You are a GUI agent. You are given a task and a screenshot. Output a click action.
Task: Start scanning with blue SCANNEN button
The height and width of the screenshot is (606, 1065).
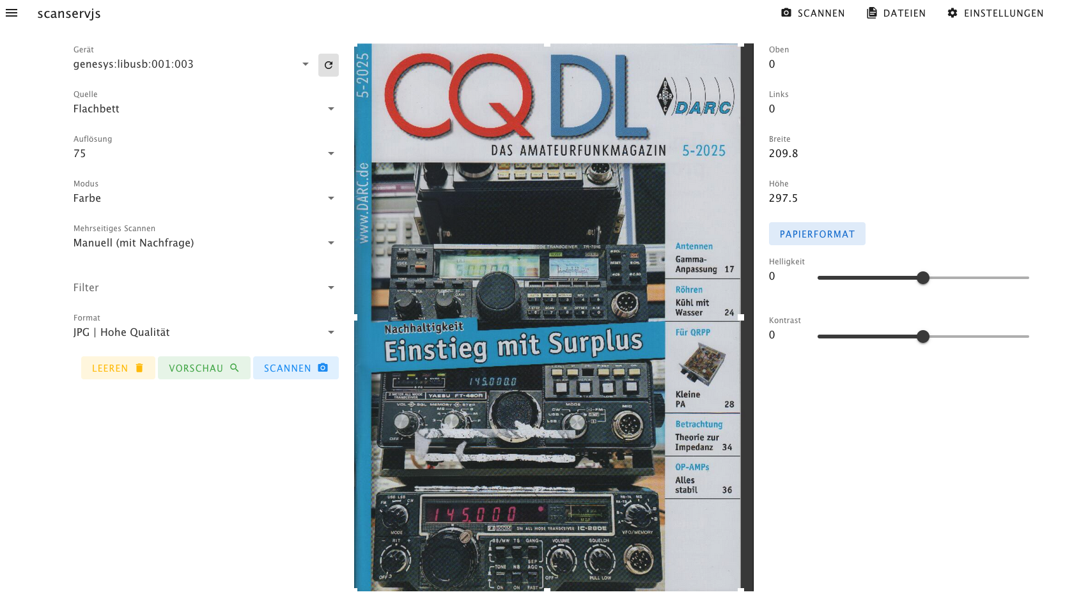296,368
